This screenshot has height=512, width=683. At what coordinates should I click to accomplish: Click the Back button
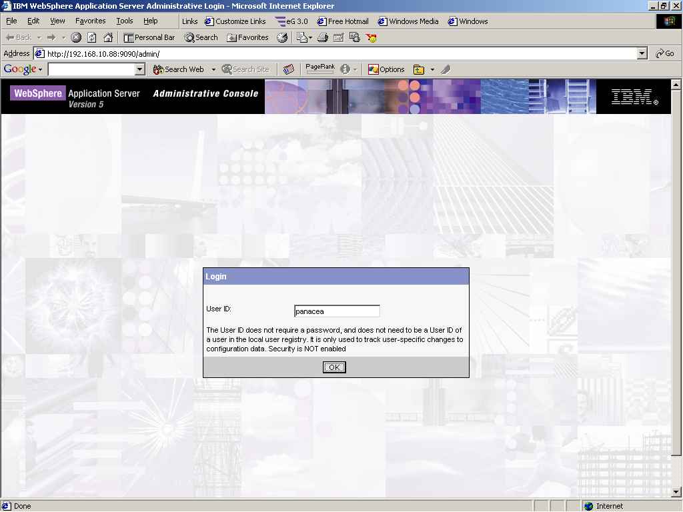[18, 37]
